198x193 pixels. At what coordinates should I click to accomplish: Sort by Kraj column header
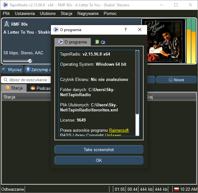pyautogui.click(x=171, y=97)
